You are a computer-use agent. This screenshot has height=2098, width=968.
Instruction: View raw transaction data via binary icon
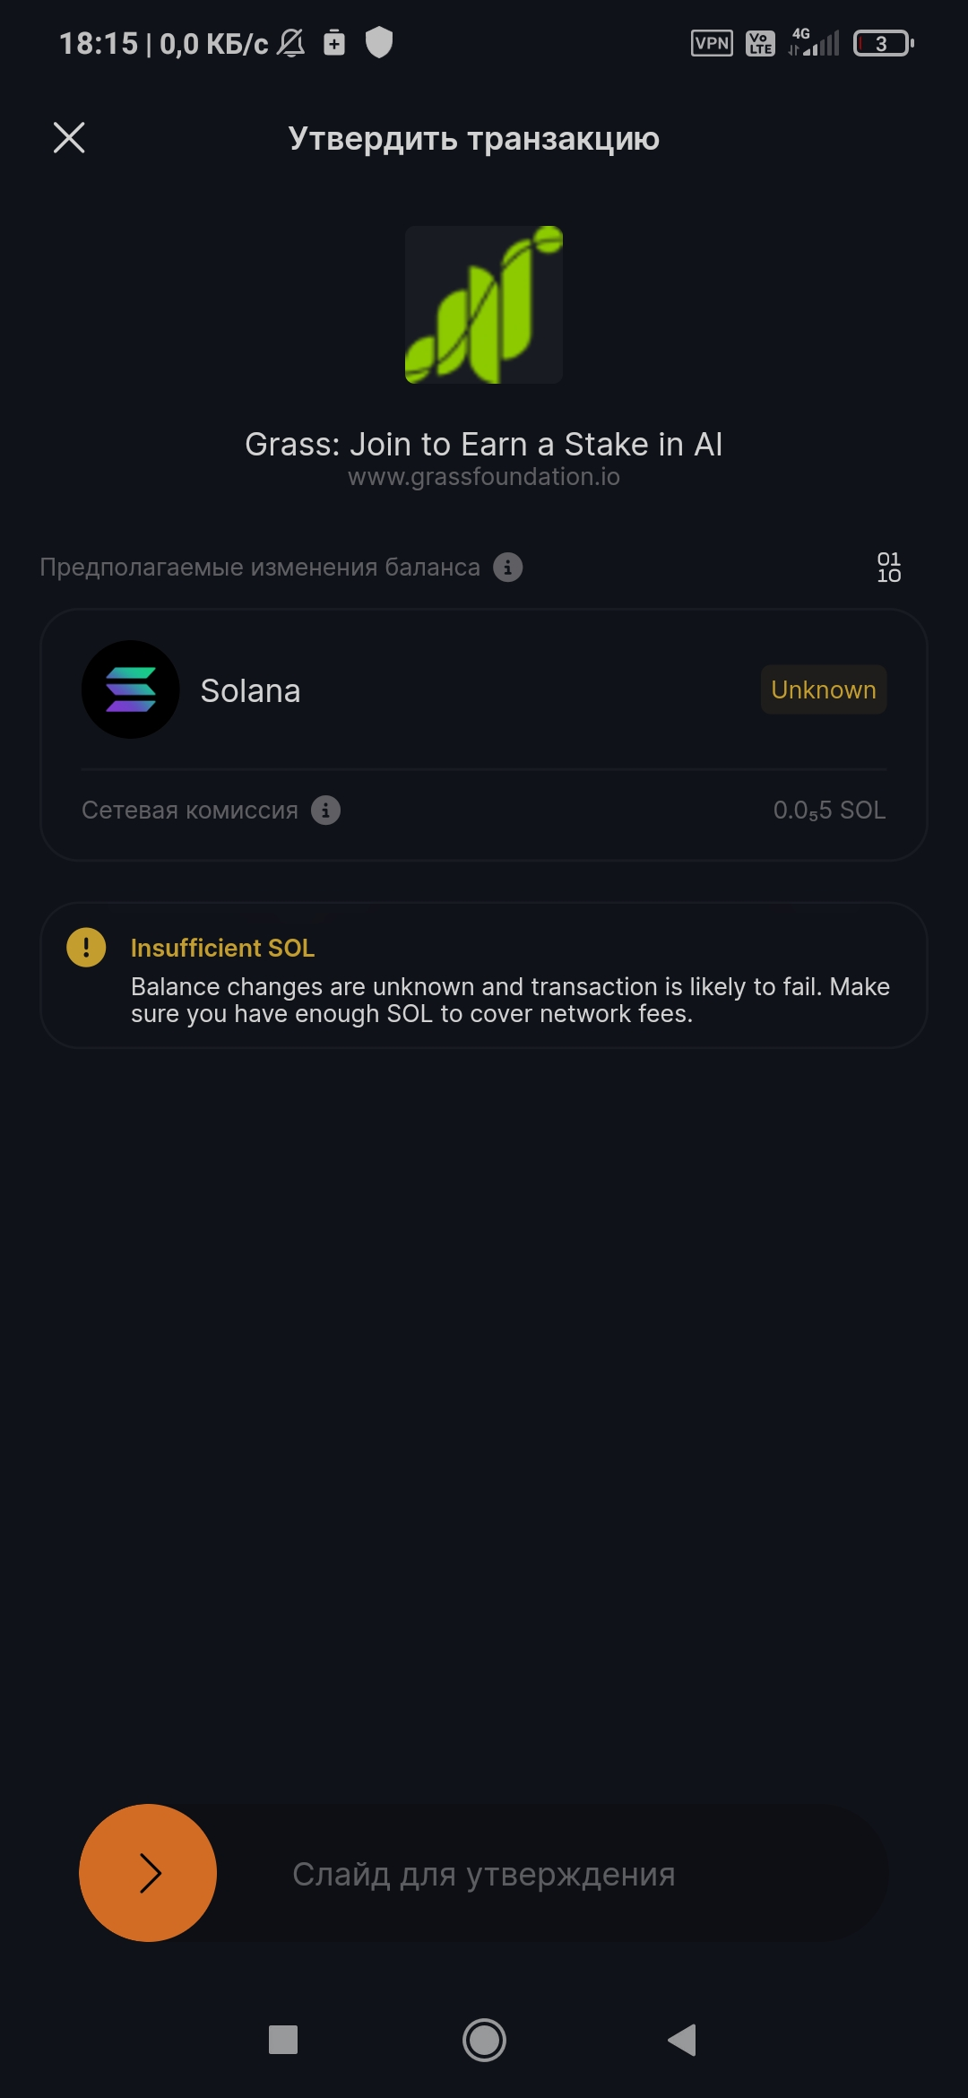click(888, 568)
